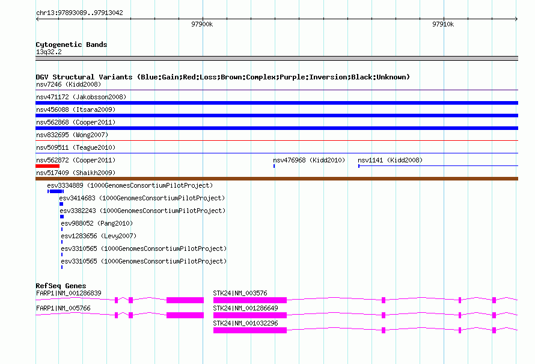
Task: Select esv988052 (Pang2010) label
Action: pos(97,223)
